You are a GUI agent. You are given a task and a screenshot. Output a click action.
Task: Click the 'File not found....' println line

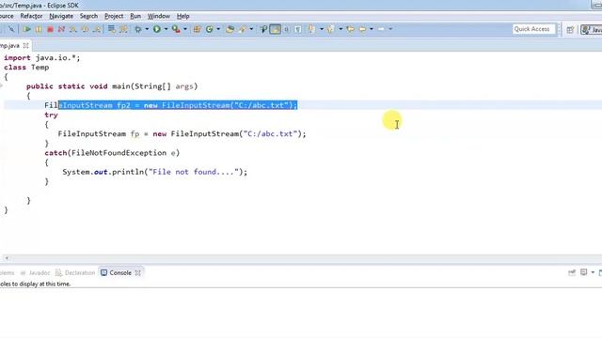155,172
